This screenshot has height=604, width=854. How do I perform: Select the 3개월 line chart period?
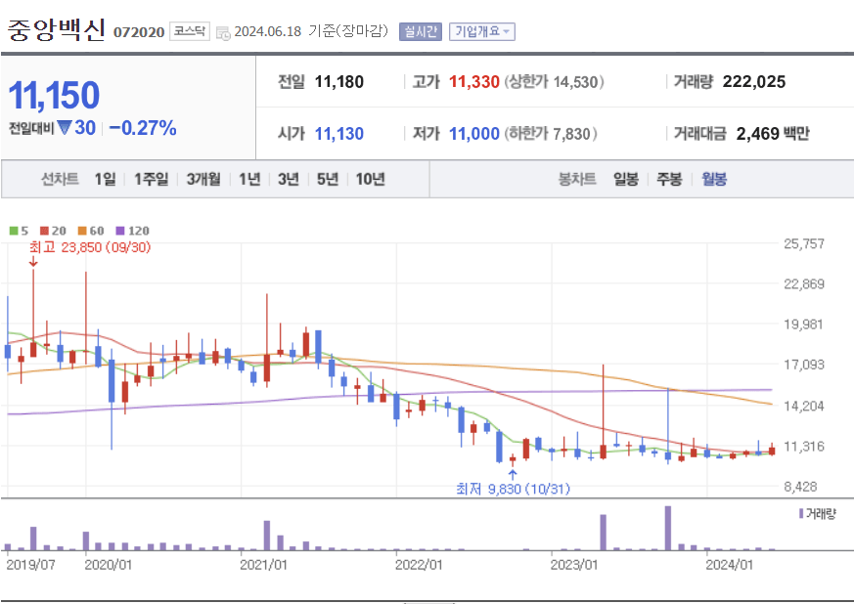coord(203,179)
